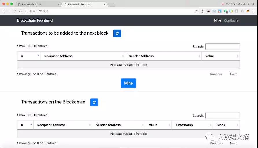Close the Blockchain Client tab

[x=59, y=5]
